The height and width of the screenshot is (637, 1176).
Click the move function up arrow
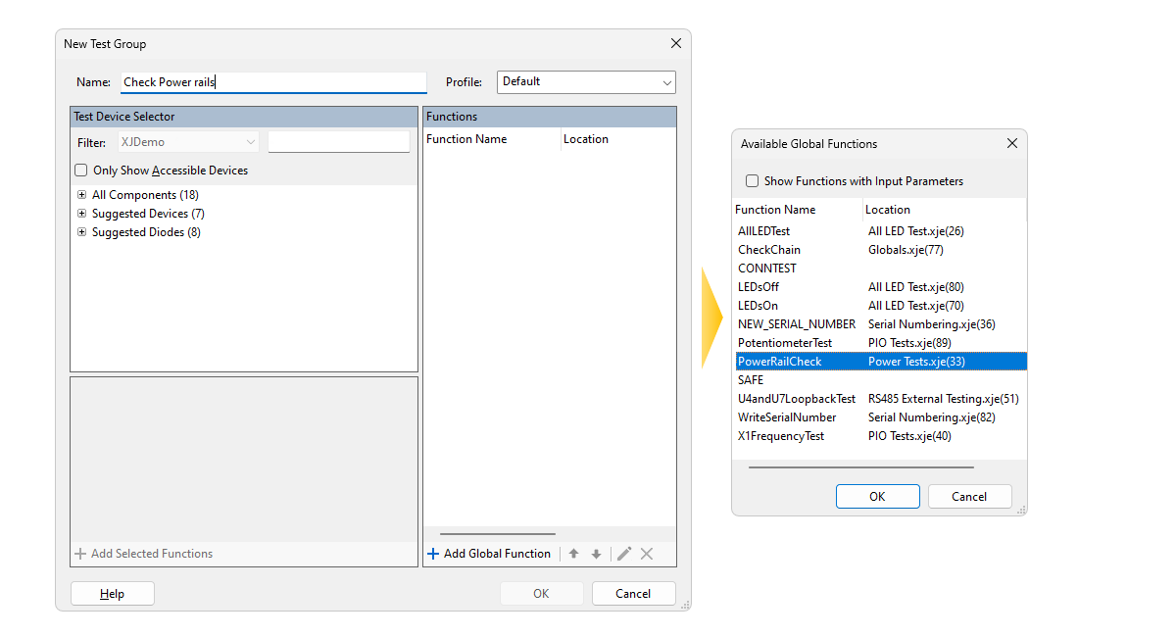tap(574, 554)
